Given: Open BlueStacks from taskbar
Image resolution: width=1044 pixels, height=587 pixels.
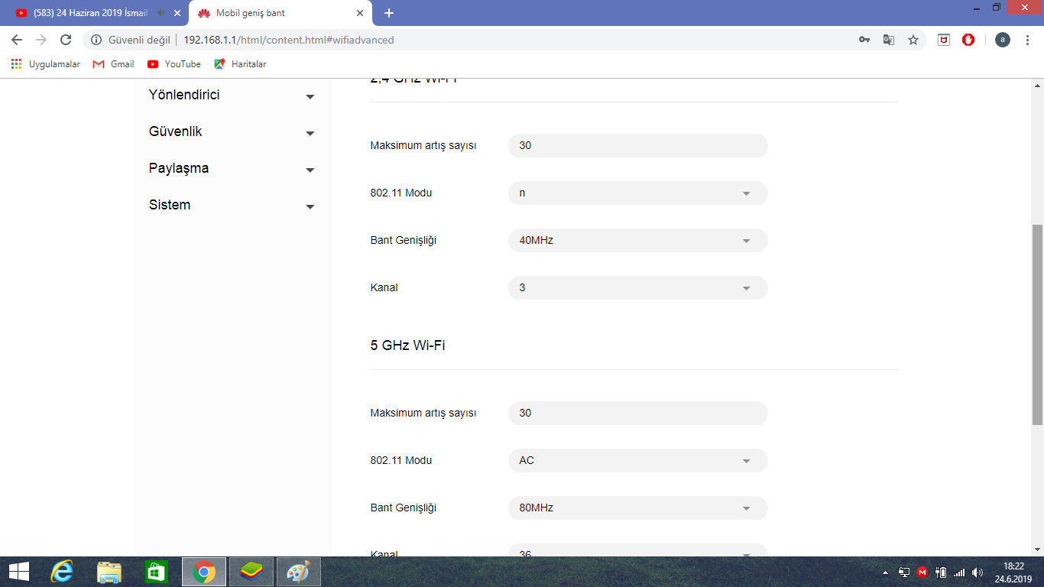Looking at the screenshot, I should point(251,572).
